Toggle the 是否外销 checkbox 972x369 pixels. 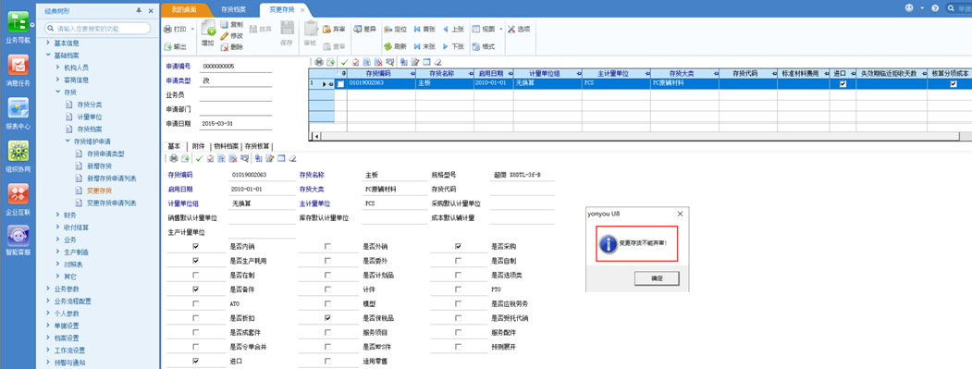click(328, 246)
